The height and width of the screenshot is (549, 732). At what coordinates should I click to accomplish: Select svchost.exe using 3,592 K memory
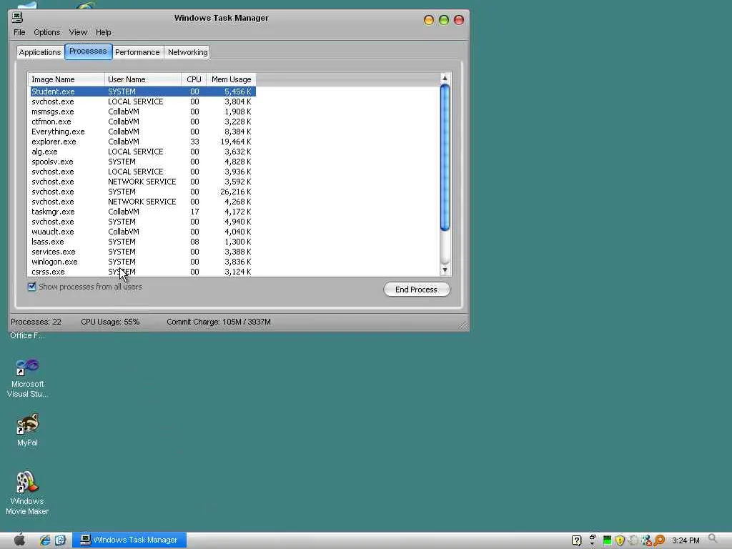coord(143,182)
